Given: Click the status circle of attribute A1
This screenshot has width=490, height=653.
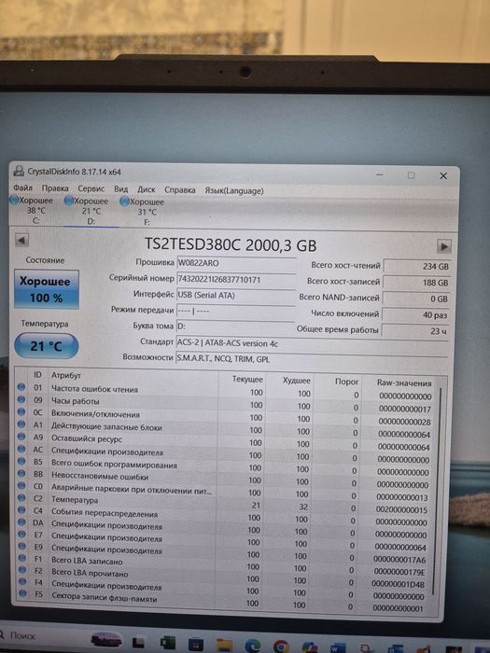Looking at the screenshot, I should 21,424.
